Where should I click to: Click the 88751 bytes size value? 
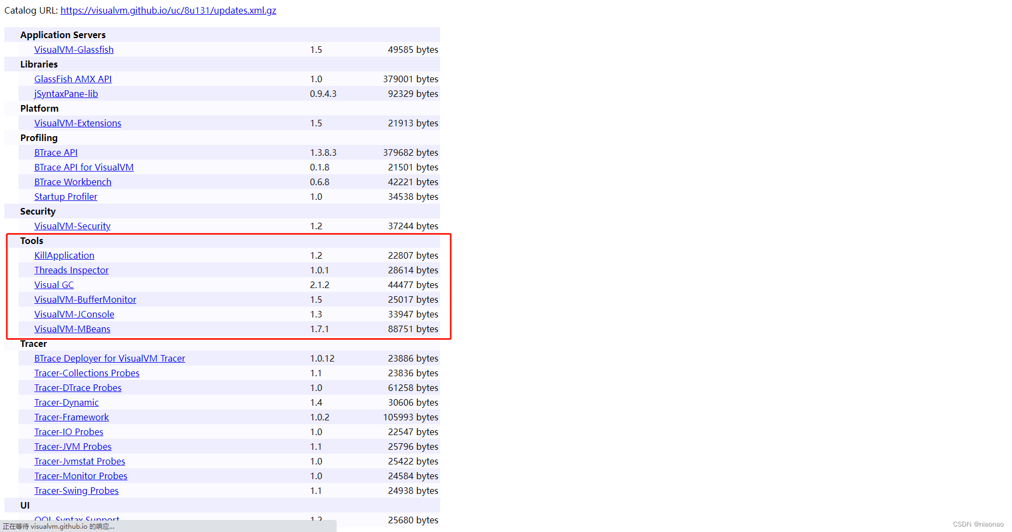tap(413, 329)
